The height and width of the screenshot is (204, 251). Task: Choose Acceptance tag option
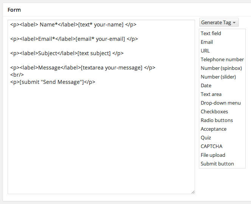[214, 129]
